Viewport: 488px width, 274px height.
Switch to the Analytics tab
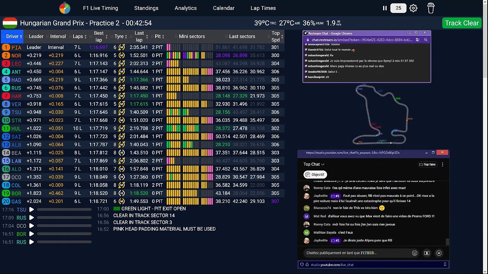tap(186, 8)
